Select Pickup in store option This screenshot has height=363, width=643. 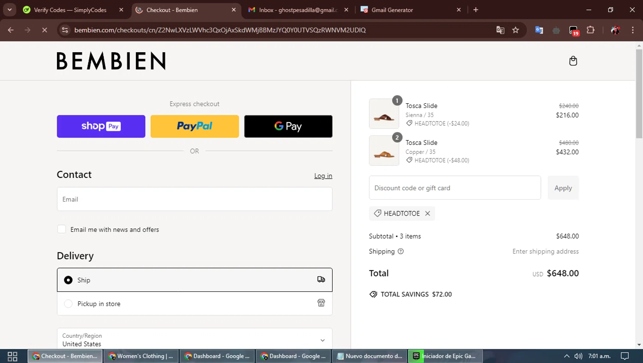coord(195,303)
